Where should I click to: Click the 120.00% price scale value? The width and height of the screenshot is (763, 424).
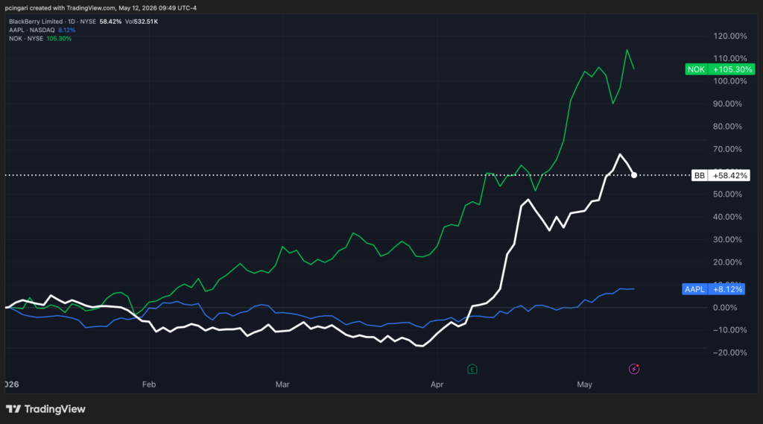tap(730, 36)
